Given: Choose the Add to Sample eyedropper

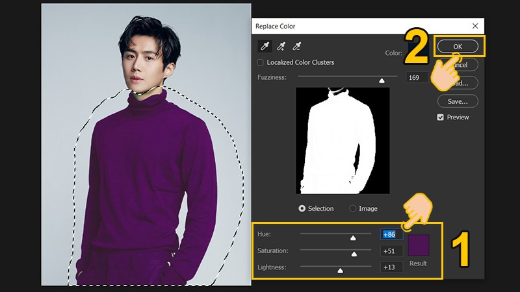Looking at the screenshot, I should pyautogui.click(x=281, y=46).
